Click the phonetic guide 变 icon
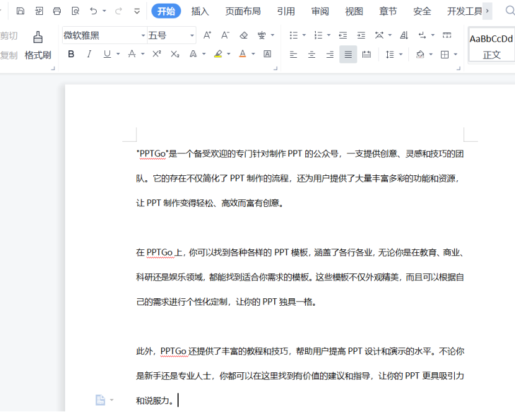The image size is (515, 412). point(262,35)
